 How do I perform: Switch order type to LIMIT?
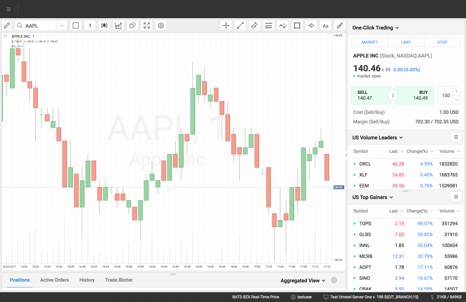[x=406, y=42]
